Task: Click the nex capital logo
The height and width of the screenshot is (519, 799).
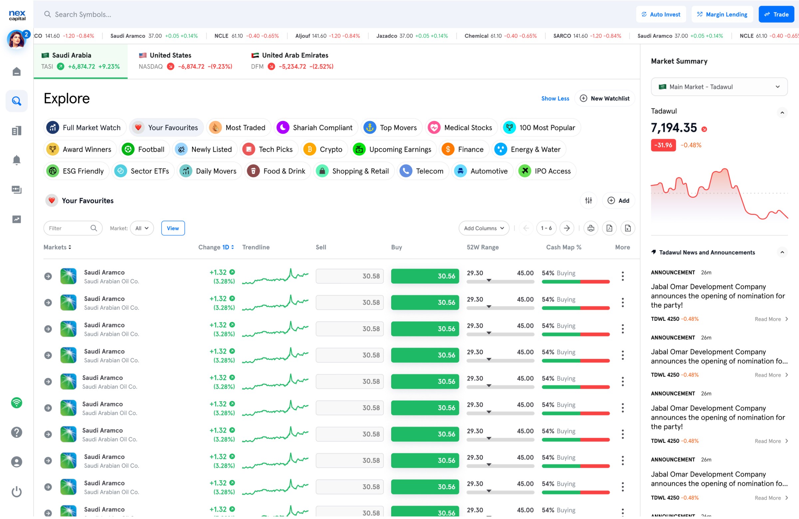Action: (17, 15)
